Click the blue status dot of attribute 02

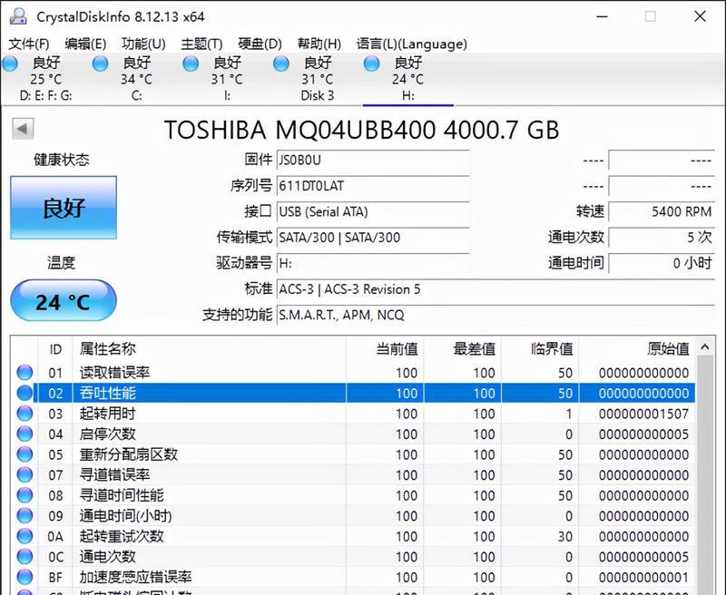25,393
